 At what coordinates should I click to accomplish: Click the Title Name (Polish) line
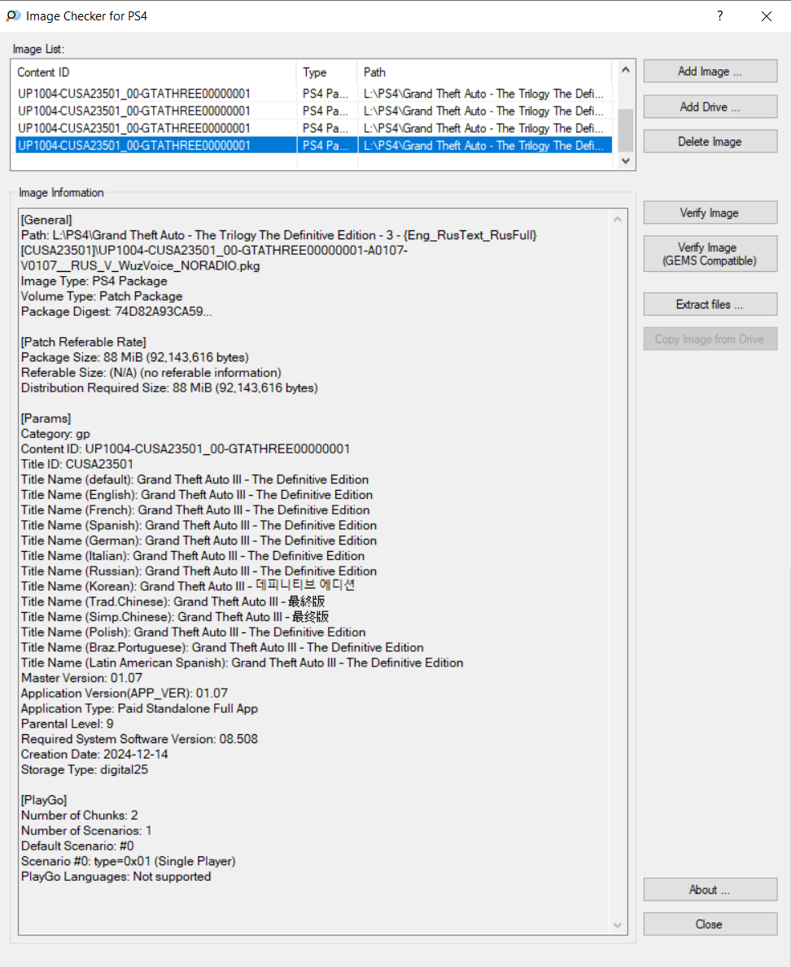194,632
